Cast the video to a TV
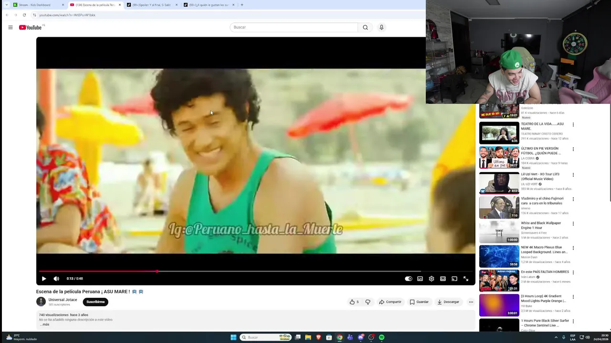 [454, 279]
